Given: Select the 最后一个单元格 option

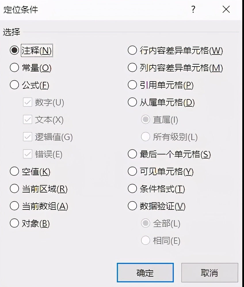Looking at the screenshot, I should tap(132, 154).
